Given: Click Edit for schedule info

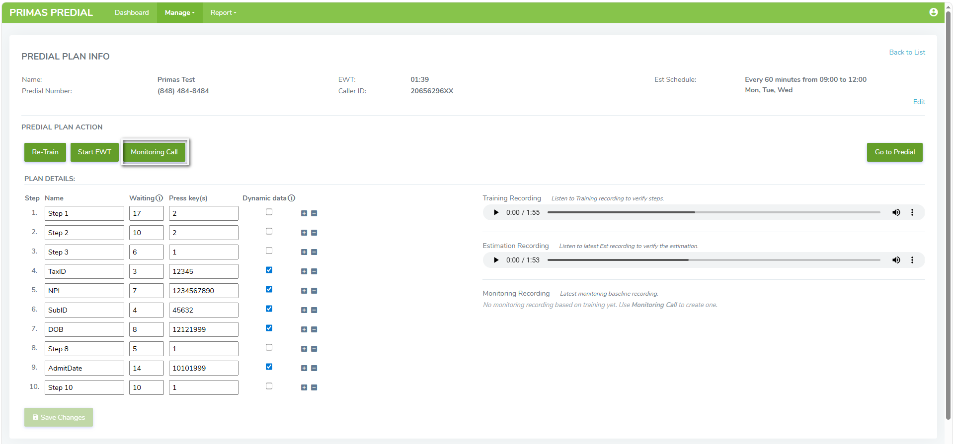Looking at the screenshot, I should tap(919, 102).
